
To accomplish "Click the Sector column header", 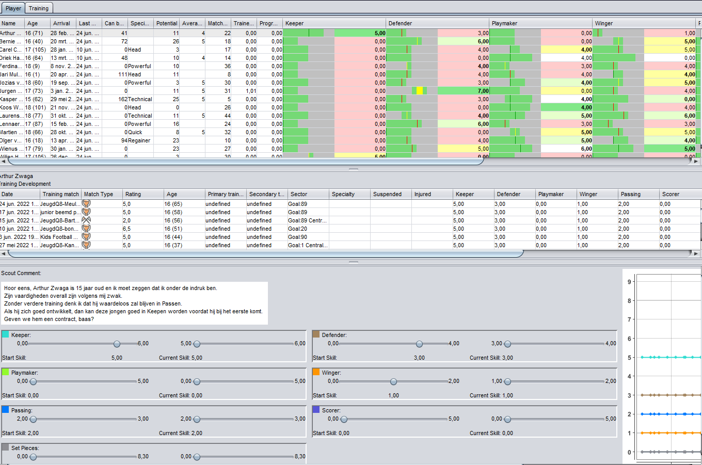I will click(308, 194).
